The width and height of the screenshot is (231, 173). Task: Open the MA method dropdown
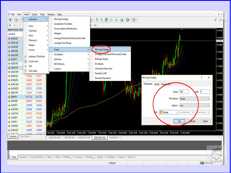click(194, 99)
